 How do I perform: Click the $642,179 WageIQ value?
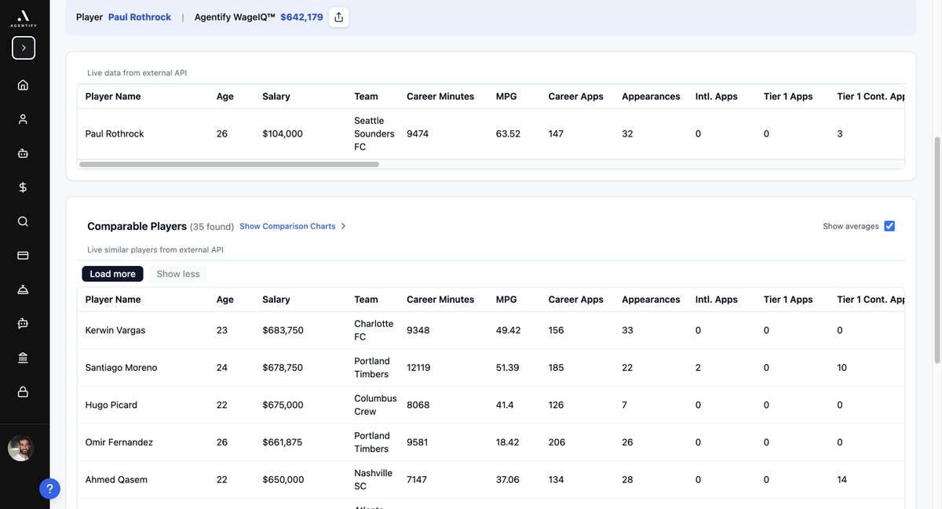click(301, 17)
